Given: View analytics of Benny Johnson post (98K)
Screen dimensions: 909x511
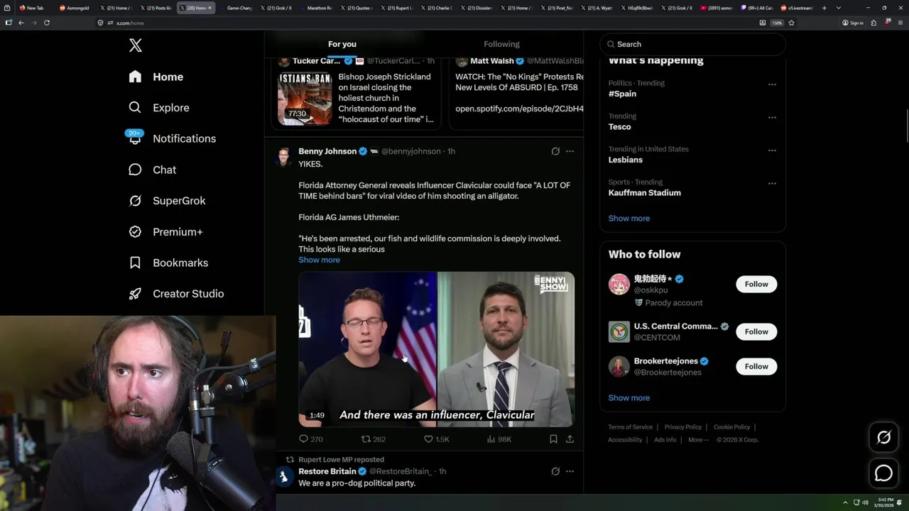Looking at the screenshot, I should coord(499,439).
